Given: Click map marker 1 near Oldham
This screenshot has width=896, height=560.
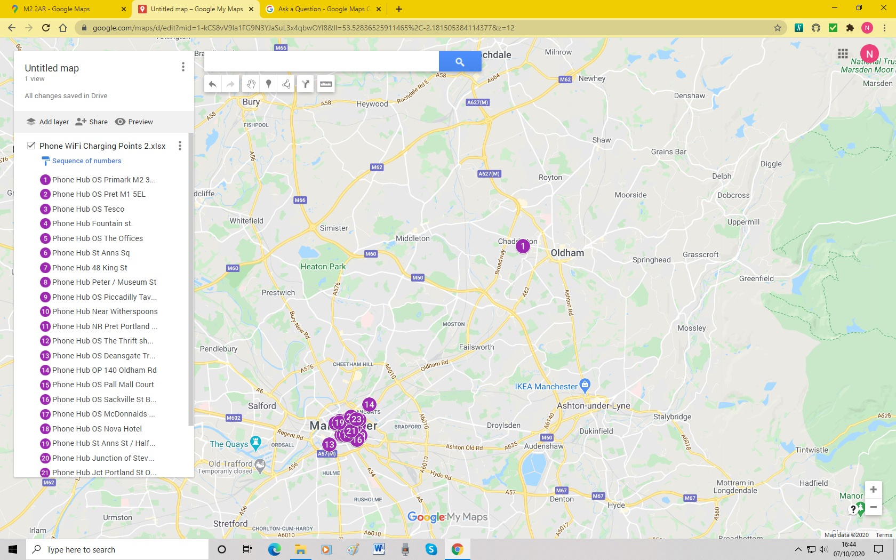Looking at the screenshot, I should point(523,246).
